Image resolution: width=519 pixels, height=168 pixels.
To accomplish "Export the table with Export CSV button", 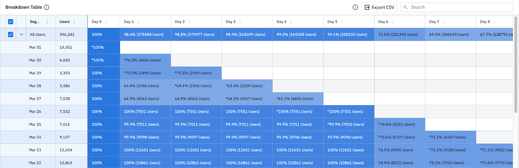I will click(x=379, y=7).
